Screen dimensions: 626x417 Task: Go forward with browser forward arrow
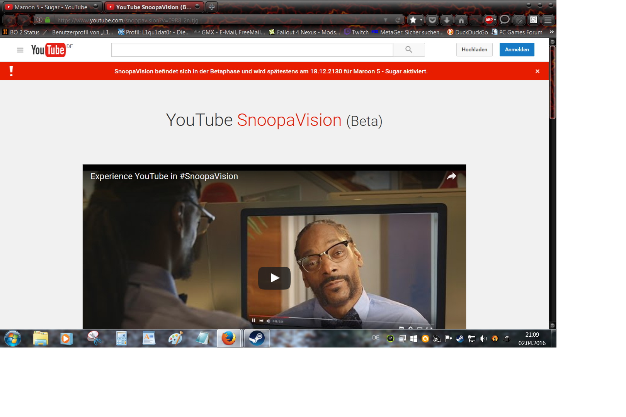click(24, 20)
